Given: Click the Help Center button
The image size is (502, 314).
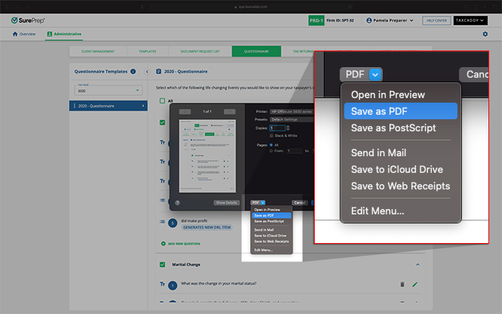Looking at the screenshot, I should (436, 20).
